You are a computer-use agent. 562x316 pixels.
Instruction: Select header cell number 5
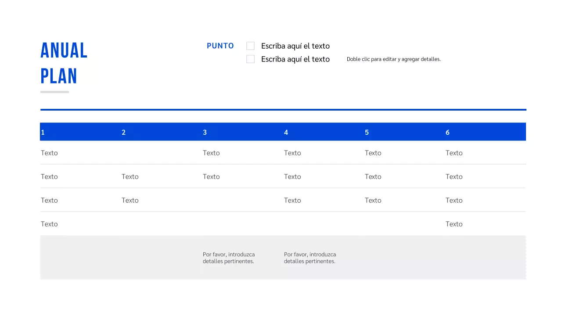367,133
